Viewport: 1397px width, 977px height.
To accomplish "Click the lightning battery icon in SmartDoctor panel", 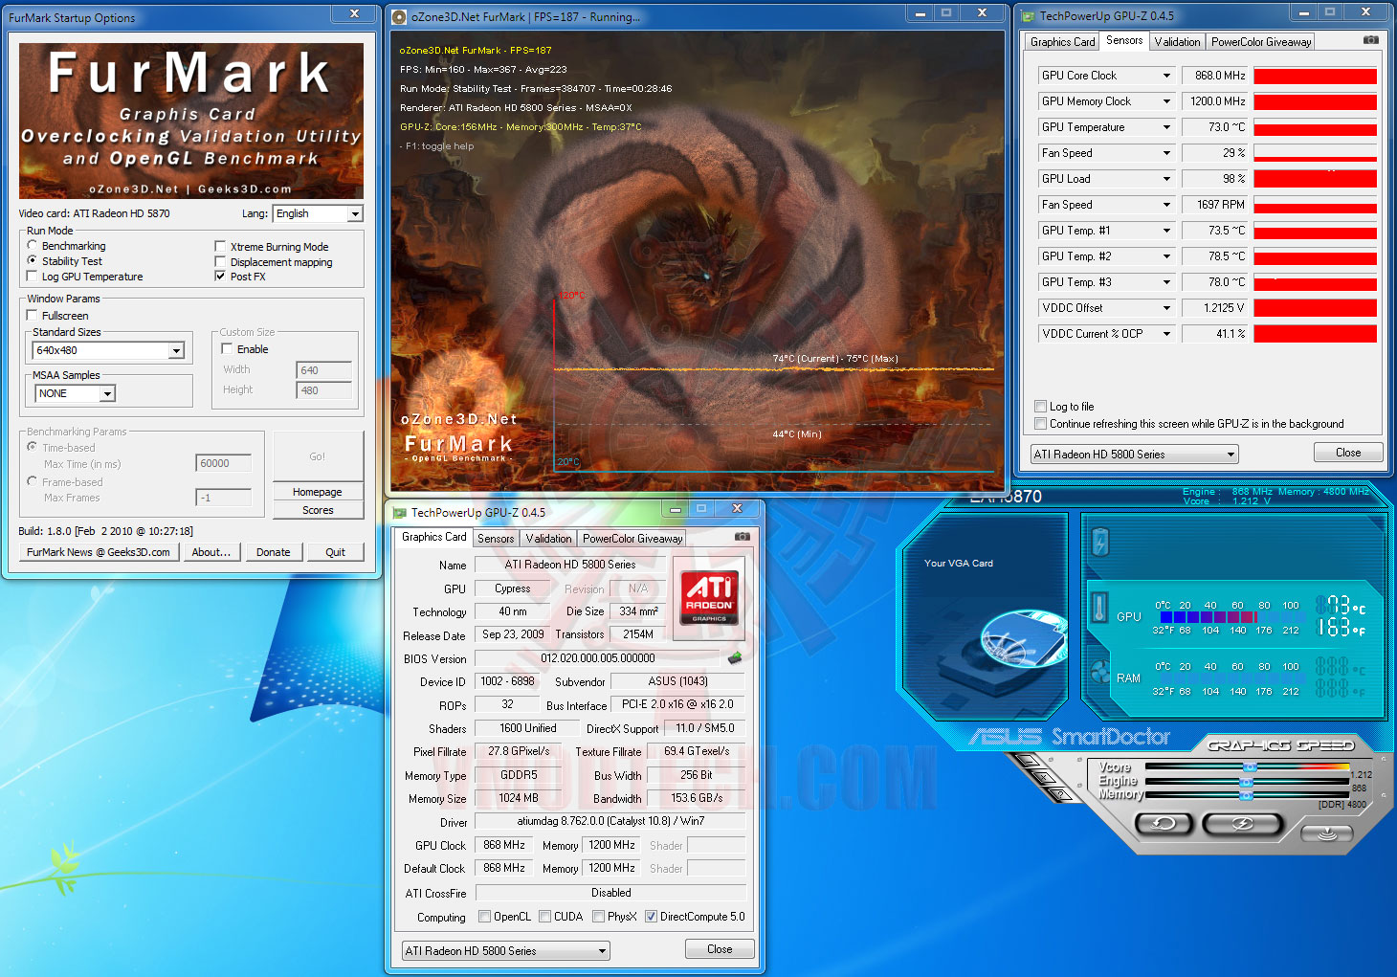I will pos(1100,542).
